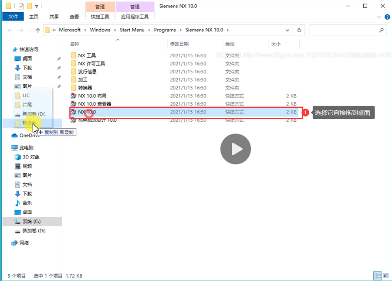392x281 pixels.
Task: Open 音乐 via its note icon
Action: 17,203
